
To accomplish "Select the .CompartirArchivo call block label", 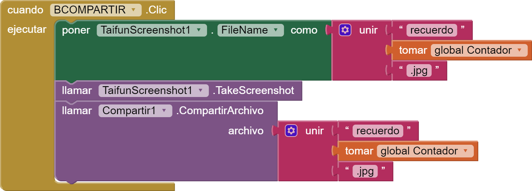I will (219, 111).
